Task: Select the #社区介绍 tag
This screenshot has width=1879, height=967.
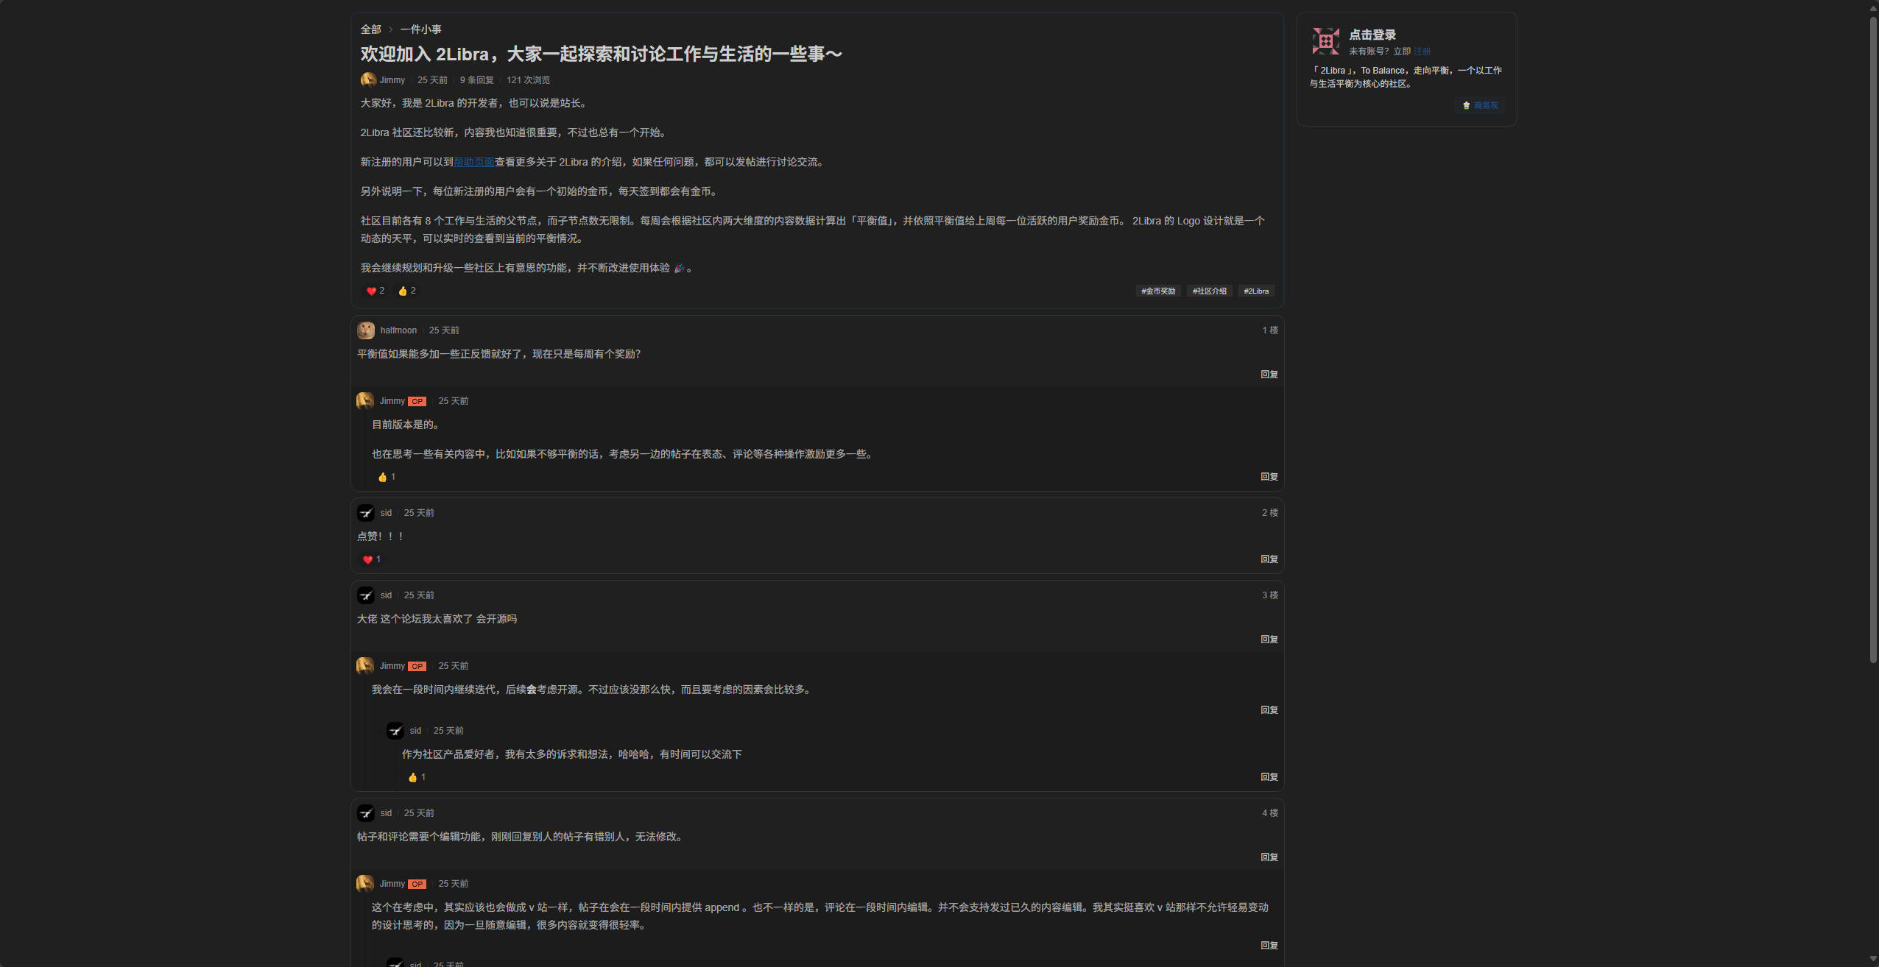Action: click(1209, 291)
